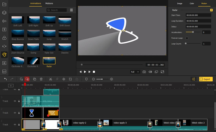Click the Acceleration slider handle
The image size is (216, 132).
(193, 32)
